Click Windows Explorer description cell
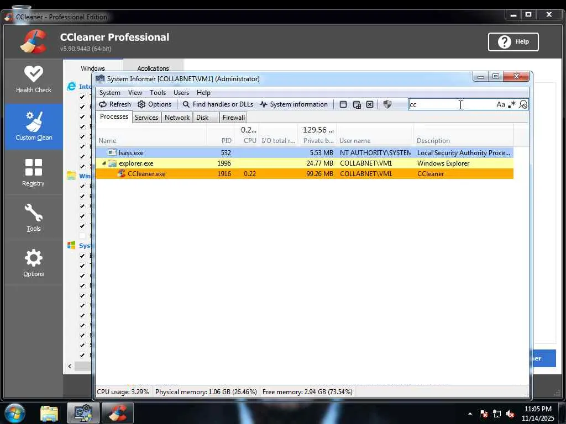Image resolution: width=566 pixels, height=424 pixels. pyautogui.click(x=443, y=163)
